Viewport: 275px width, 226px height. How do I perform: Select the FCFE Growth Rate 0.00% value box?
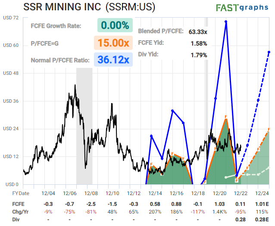click(x=115, y=25)
